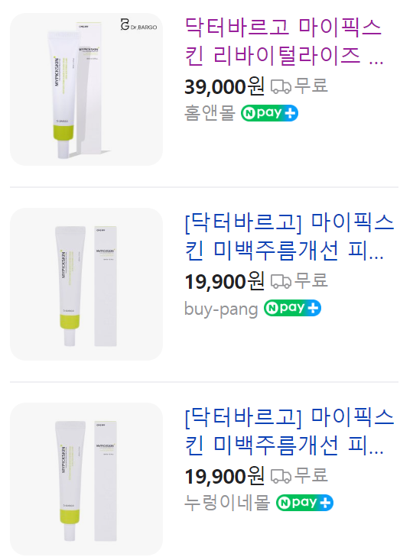Open the 미백주름개선 product title sold by buy-pang
Image resolution: width=413 pixels, height=557 pixels.
tap(290, 236)
